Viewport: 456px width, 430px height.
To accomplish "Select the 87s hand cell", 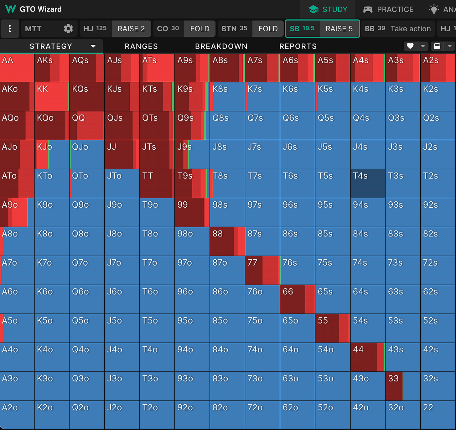I will [x=262, y=241].
